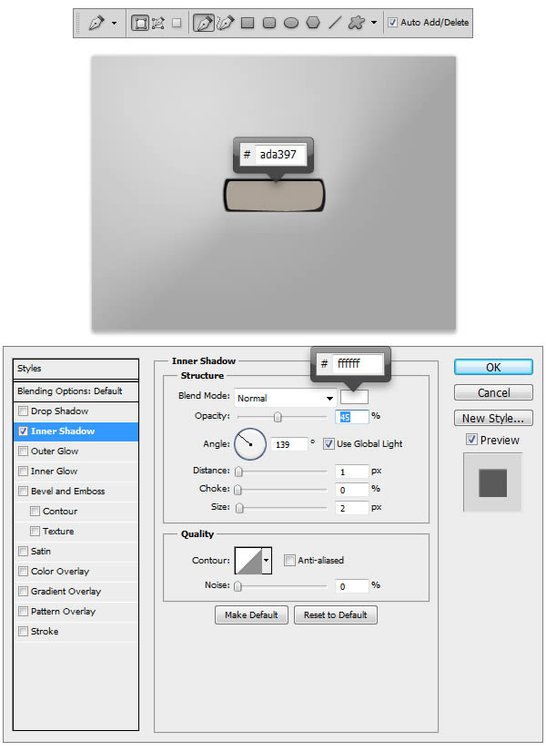This screenshot has width=546, height=751.
Task: Toggle the Auto Add/Delete checkbox
Action: pyautogui.click(x=392, y=22)
